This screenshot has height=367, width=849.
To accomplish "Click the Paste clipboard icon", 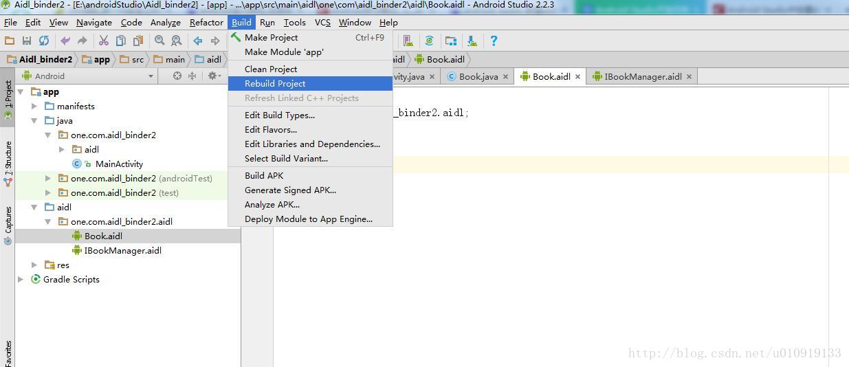I will pos(138,41).
